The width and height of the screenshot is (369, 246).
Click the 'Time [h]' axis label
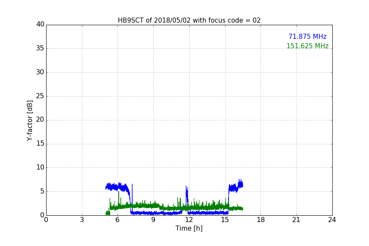click(189, 228)
